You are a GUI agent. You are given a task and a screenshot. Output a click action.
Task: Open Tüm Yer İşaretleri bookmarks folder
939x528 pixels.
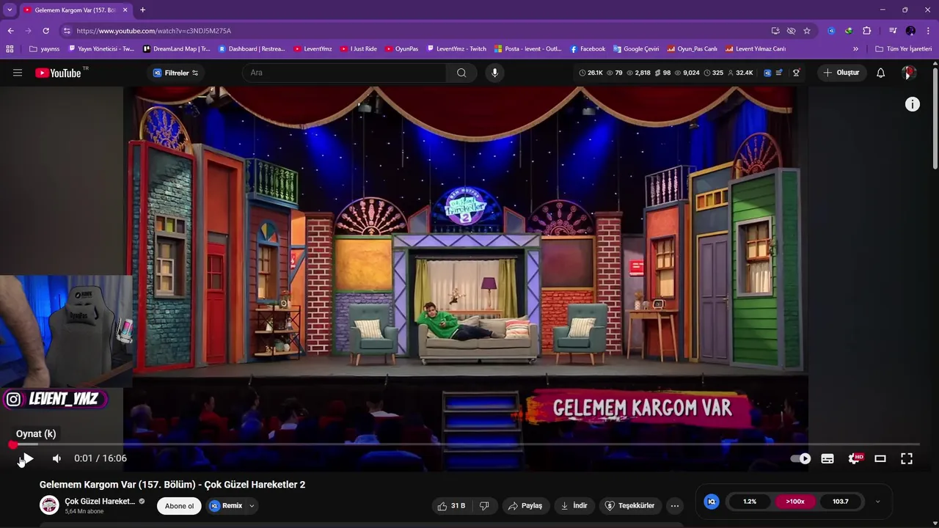pyautogui.click(x=904, y=49)
